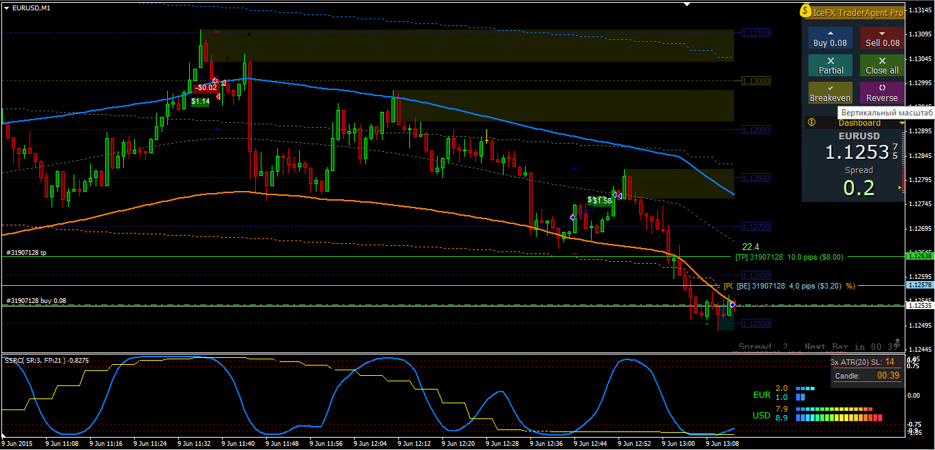Select the #31907128 tp order line label
This screenshot has height=450, width=935.
(26, 253)
